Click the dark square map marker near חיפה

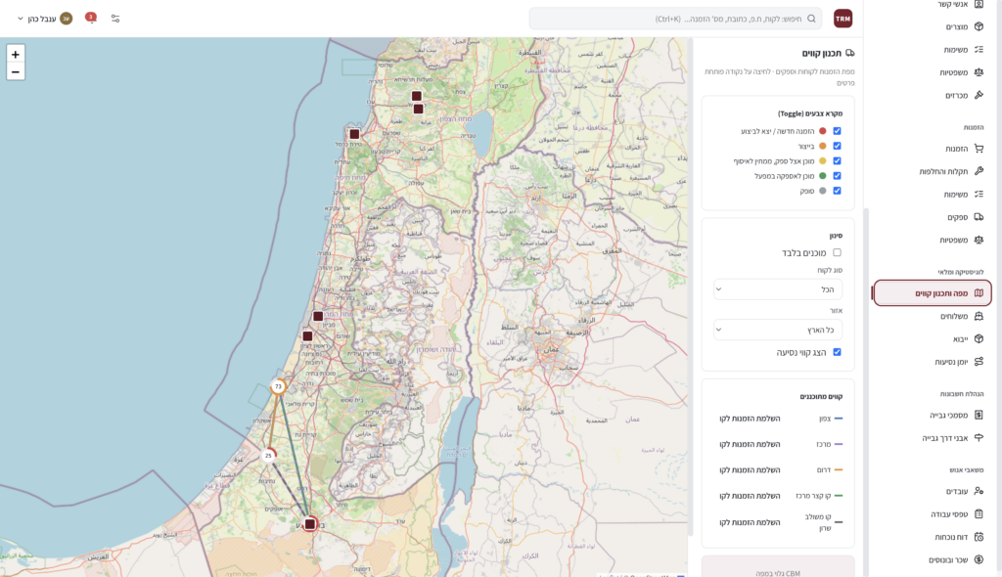(354, 134)
